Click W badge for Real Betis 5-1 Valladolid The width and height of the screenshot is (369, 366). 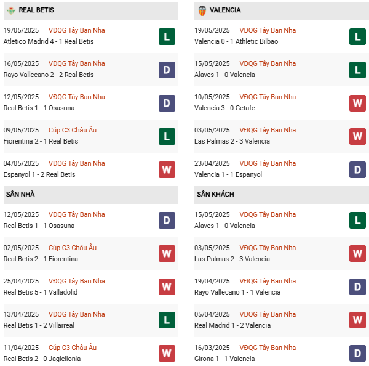[167, 287]
